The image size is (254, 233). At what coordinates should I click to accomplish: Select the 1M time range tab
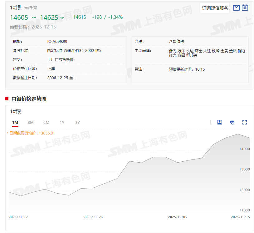[x=15, y=122]
